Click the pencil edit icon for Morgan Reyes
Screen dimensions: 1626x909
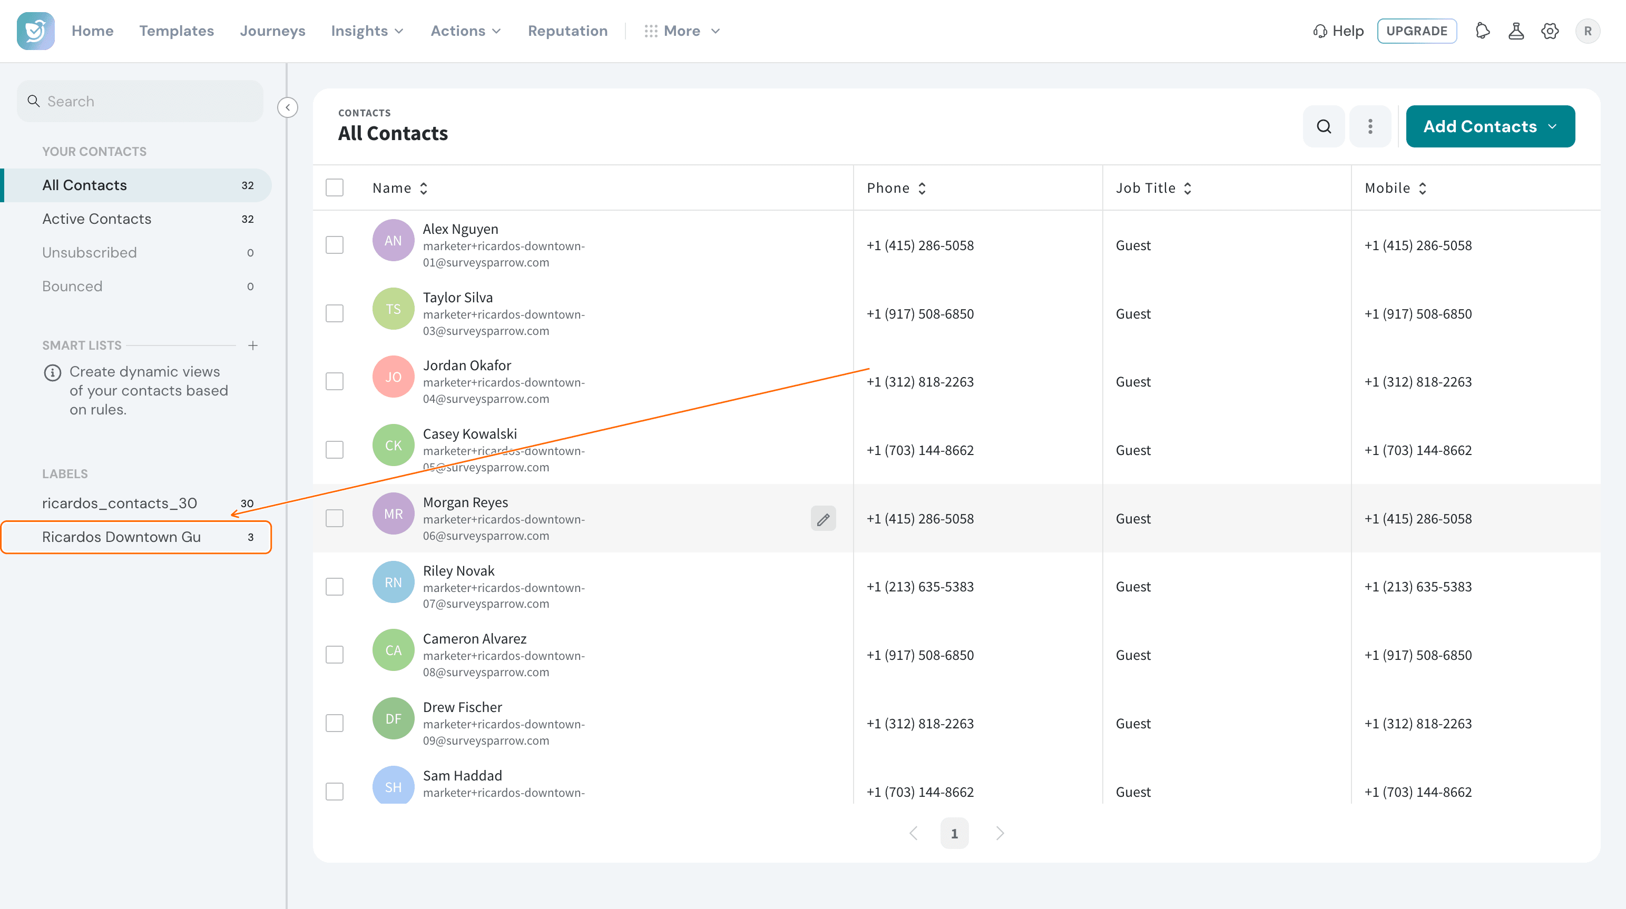tap(823, 519)
